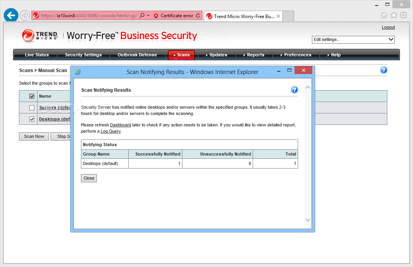Minimize the main browser window
413x267 pixels.
click(x=377, y=5)
